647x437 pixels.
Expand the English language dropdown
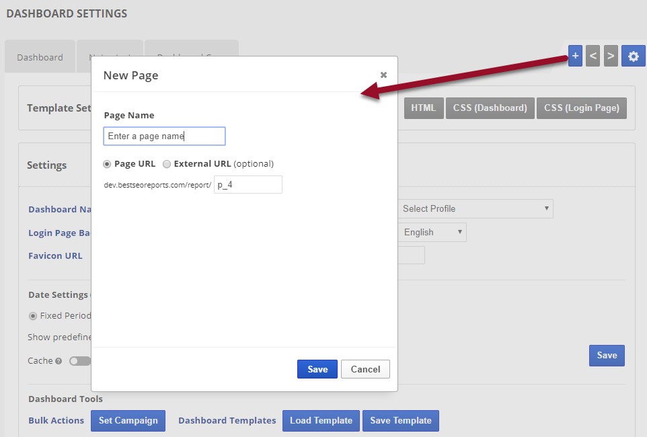tap(432, 232)
